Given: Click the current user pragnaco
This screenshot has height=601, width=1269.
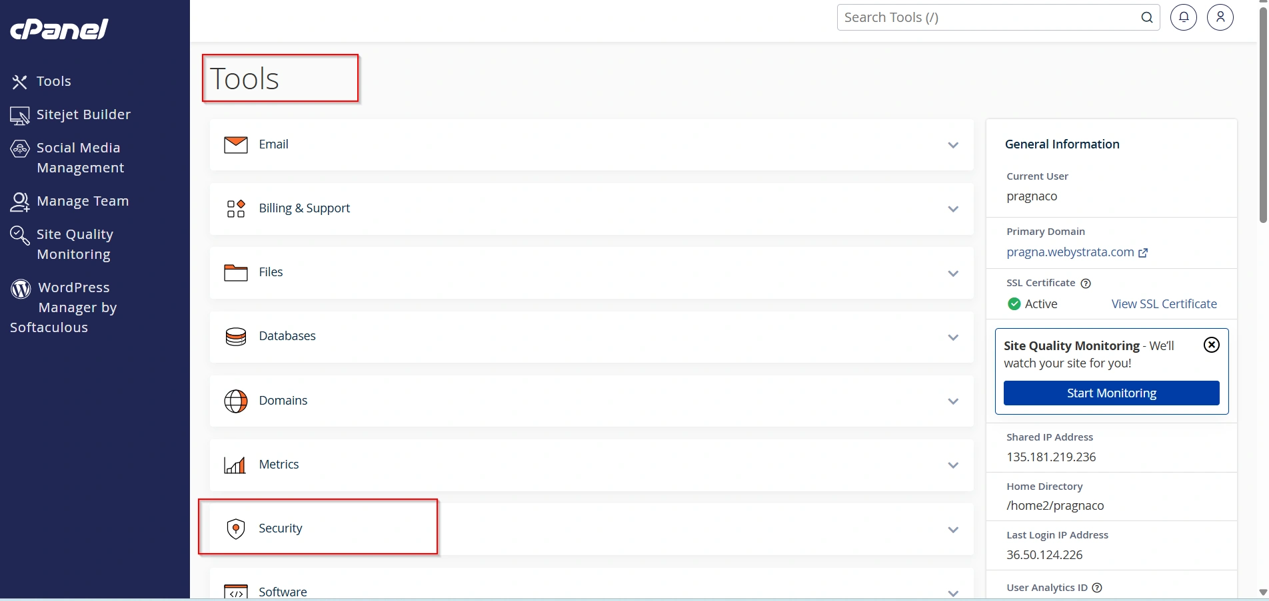Looking at the screenshot, I should pyautogui.click(x=1032, y=196).
